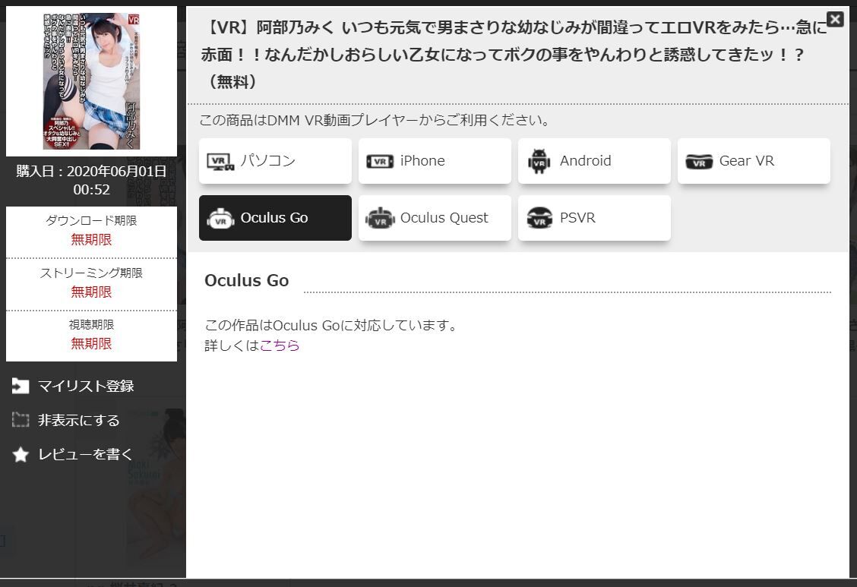Click the 視聴期限 label
857x587 pixels.
click(91, 325)
